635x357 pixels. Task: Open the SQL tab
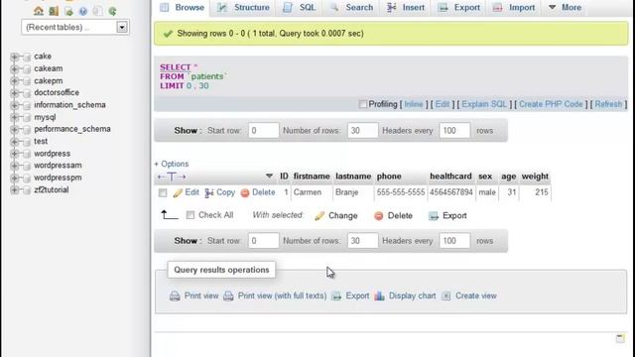point(300,7)
